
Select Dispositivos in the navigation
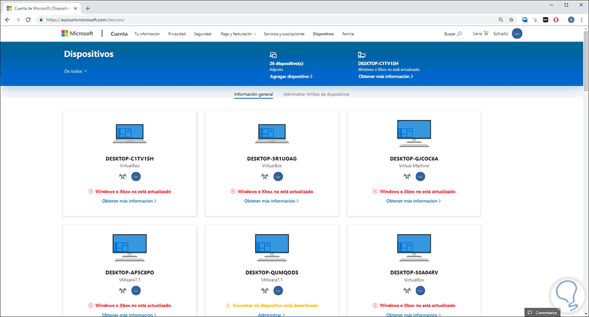[x=323, y=34]
